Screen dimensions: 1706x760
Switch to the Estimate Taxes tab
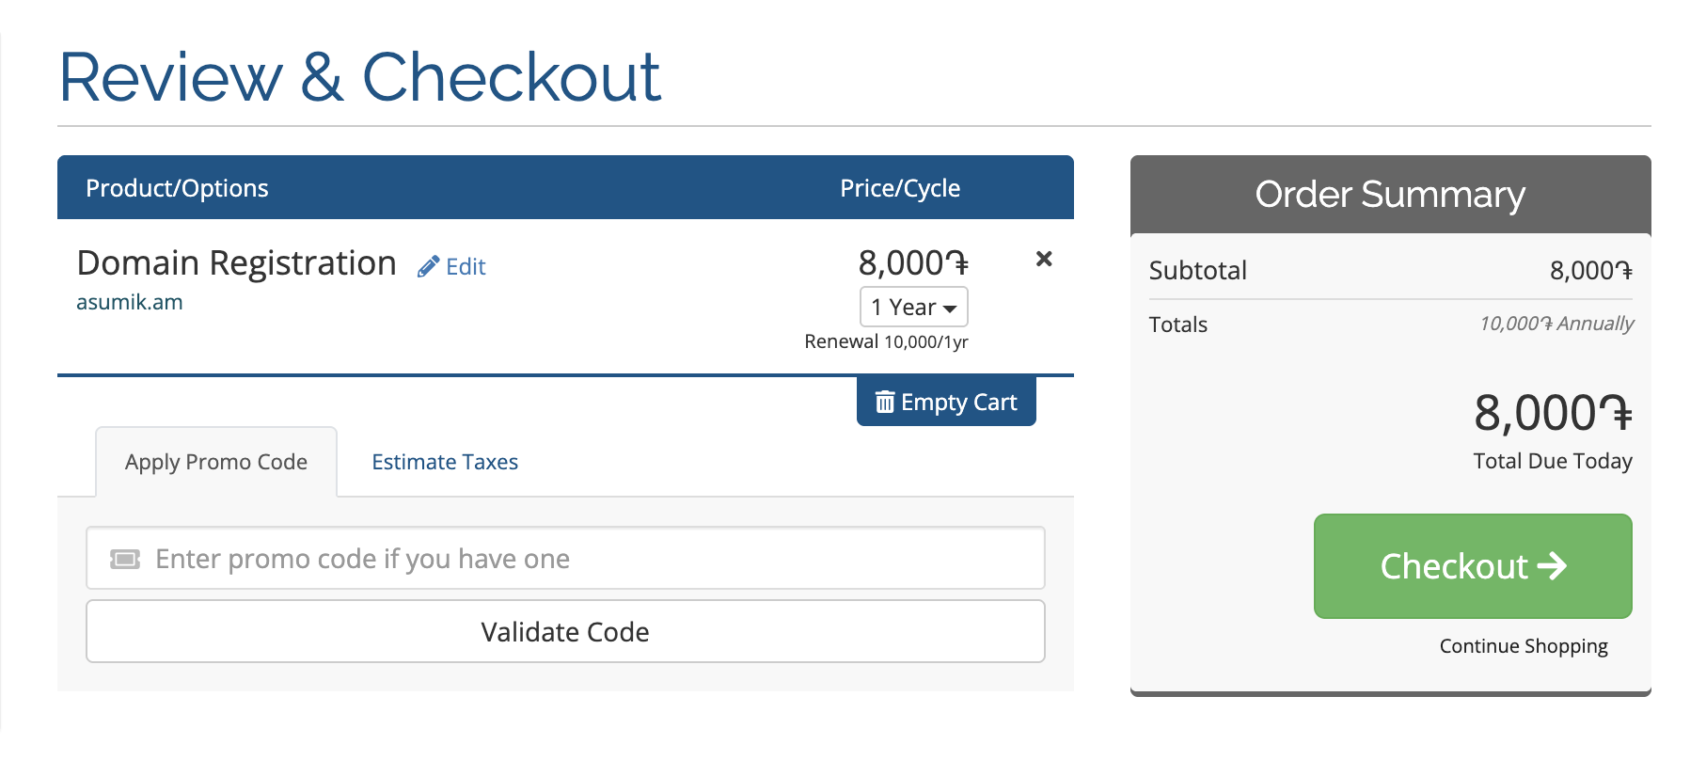pos(445,462)
